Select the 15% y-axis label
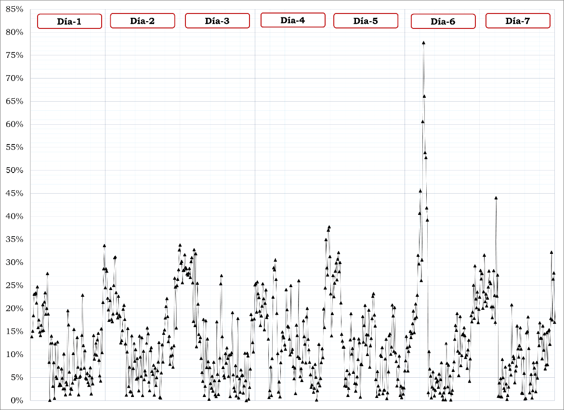564x410 pixels. point(14,331)
